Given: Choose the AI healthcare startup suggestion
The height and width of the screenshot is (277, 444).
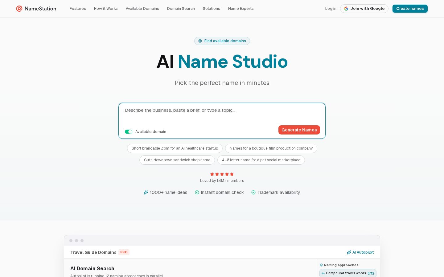Looking at the screenshot, I should tap(175, 148).
